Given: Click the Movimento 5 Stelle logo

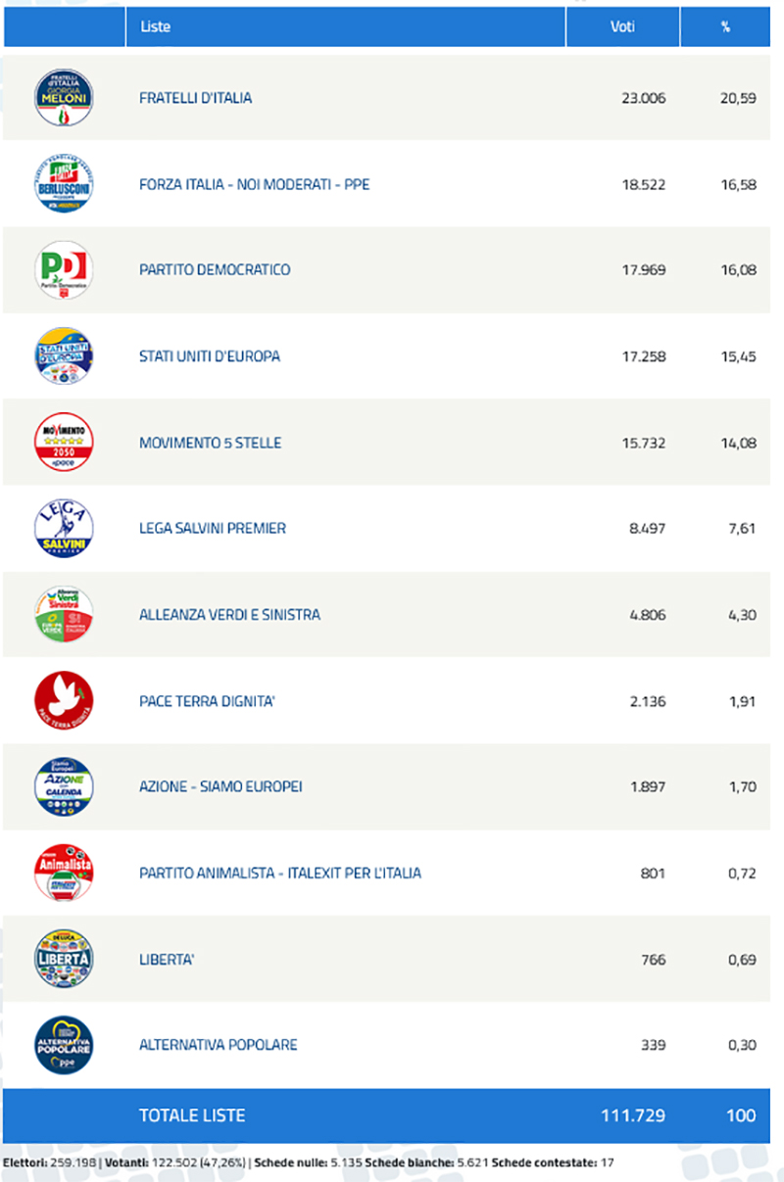Looking at the screenshot, I should tap(64, 443).
